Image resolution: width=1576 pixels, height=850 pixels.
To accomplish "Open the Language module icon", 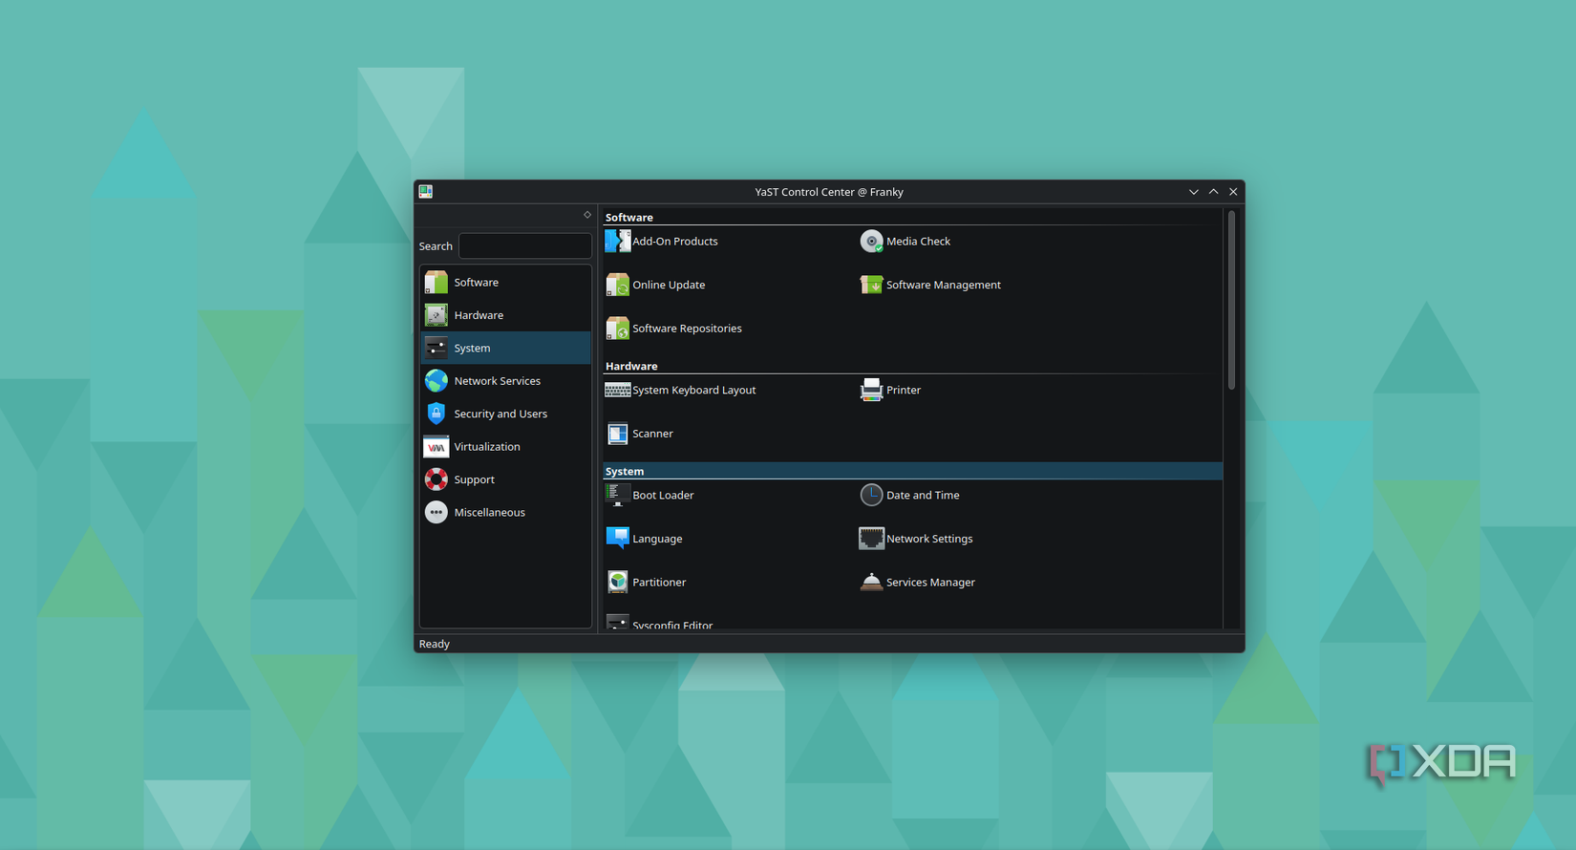I will click(x=618, y=539).
